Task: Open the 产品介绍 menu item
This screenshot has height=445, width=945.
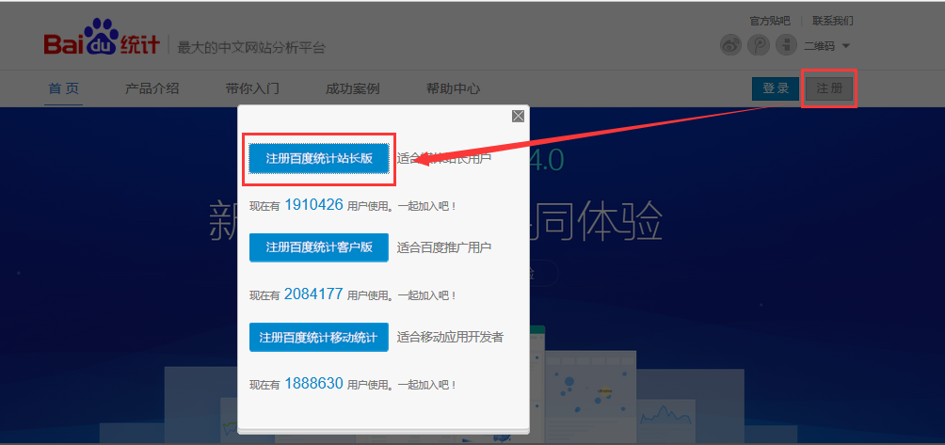Action: tap(152, 88)
